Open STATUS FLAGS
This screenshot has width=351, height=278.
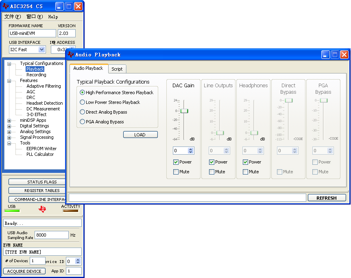point(37,182)
